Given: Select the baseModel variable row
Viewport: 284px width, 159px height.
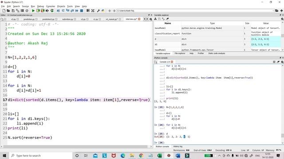Looking at the screenshot, I should pos(217,28).
